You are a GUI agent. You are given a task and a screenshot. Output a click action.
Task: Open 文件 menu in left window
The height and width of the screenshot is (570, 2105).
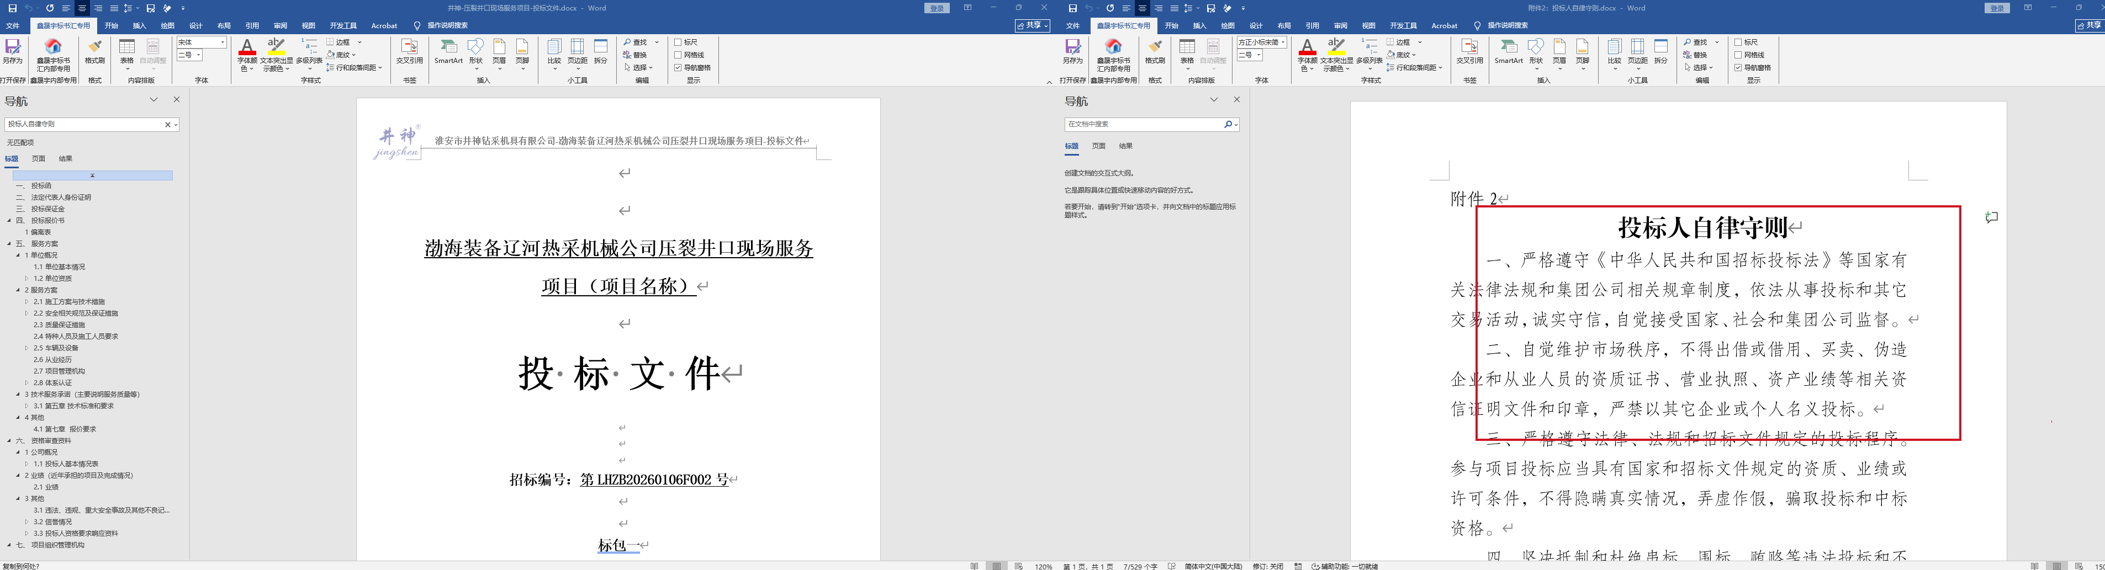[13, 26]
